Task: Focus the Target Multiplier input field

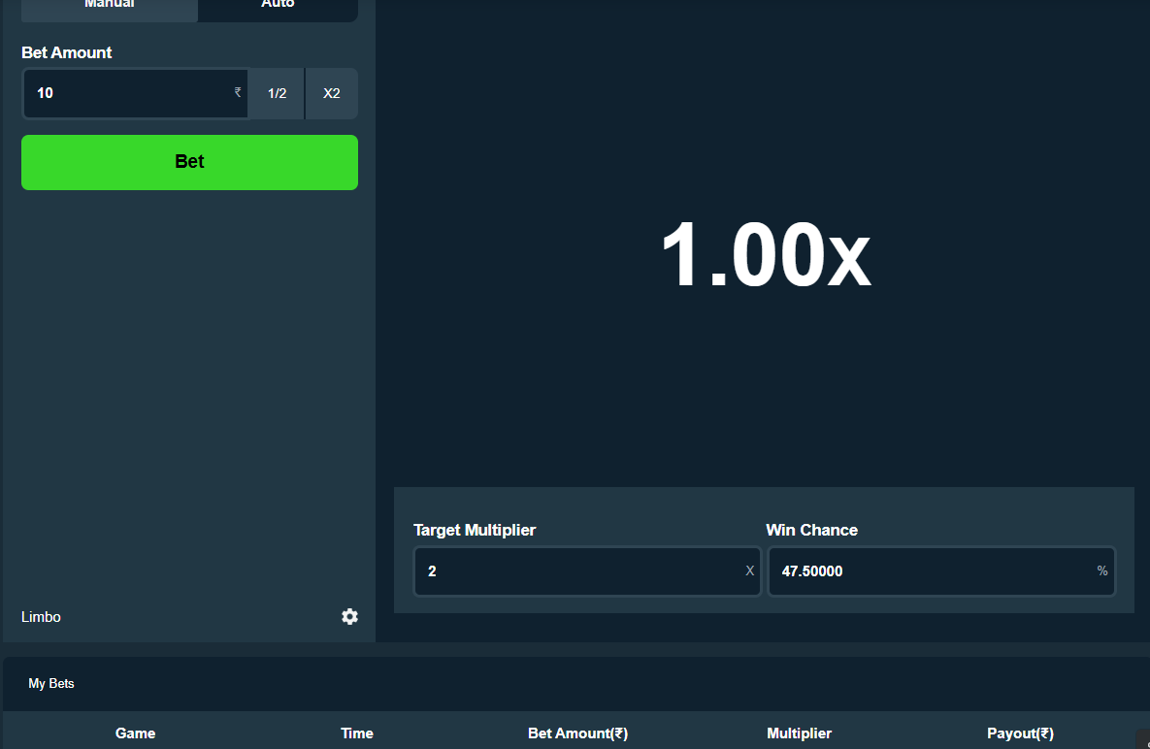Action: [x=587, y=570]
